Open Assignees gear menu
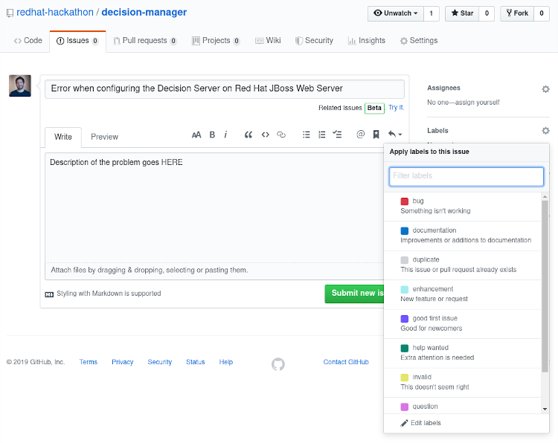This screenshot has height=443, width=558. click(x=545, y=89)
